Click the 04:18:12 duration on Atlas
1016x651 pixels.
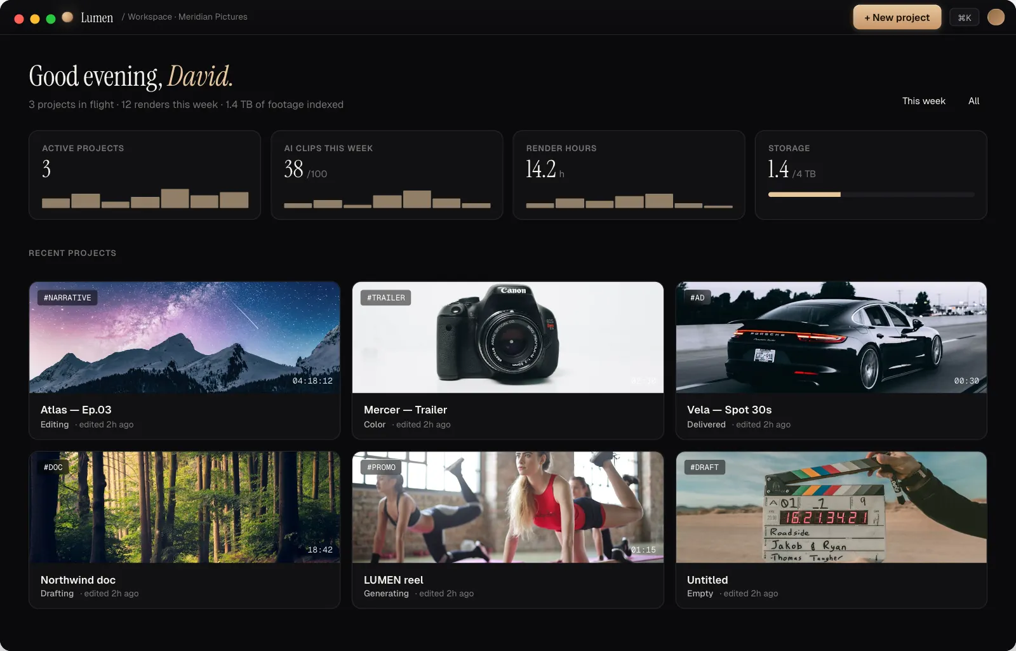coord(312,381)
